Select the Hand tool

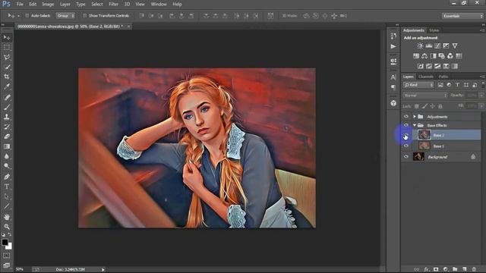point(7,217)
